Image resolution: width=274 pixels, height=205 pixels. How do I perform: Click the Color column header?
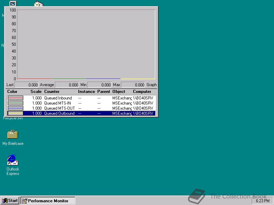pyautogui.click(x=12, y=92)
